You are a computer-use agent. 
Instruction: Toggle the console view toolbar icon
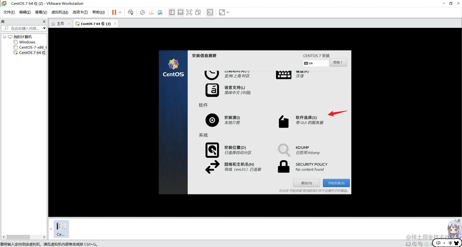pyautogui.click(x=210, y=12)
